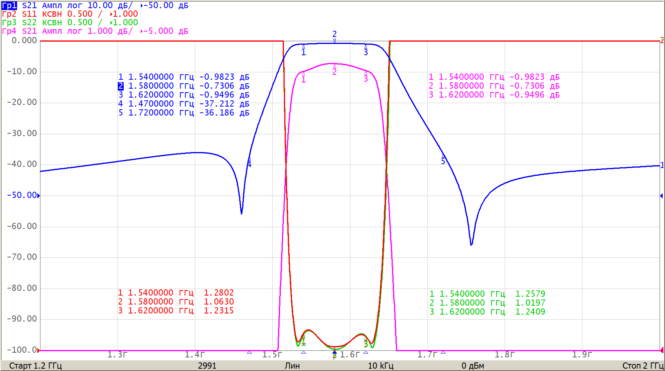This screenshot has height=371, width=665.
Task: Click the 2991 points count in status bar
Action: (x=207, y=366)
